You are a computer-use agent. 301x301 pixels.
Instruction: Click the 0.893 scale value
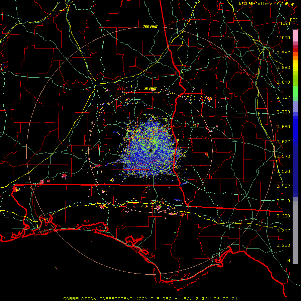pyautogui.click(x=283, y=67)
